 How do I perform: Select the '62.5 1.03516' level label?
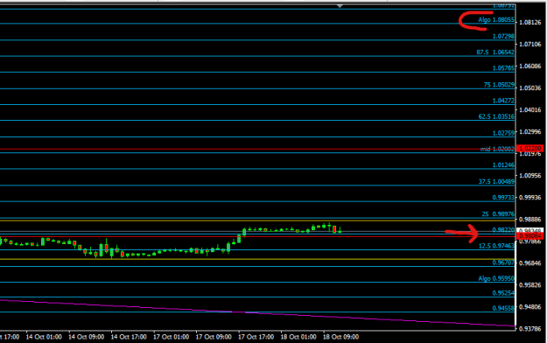[496, 116]
